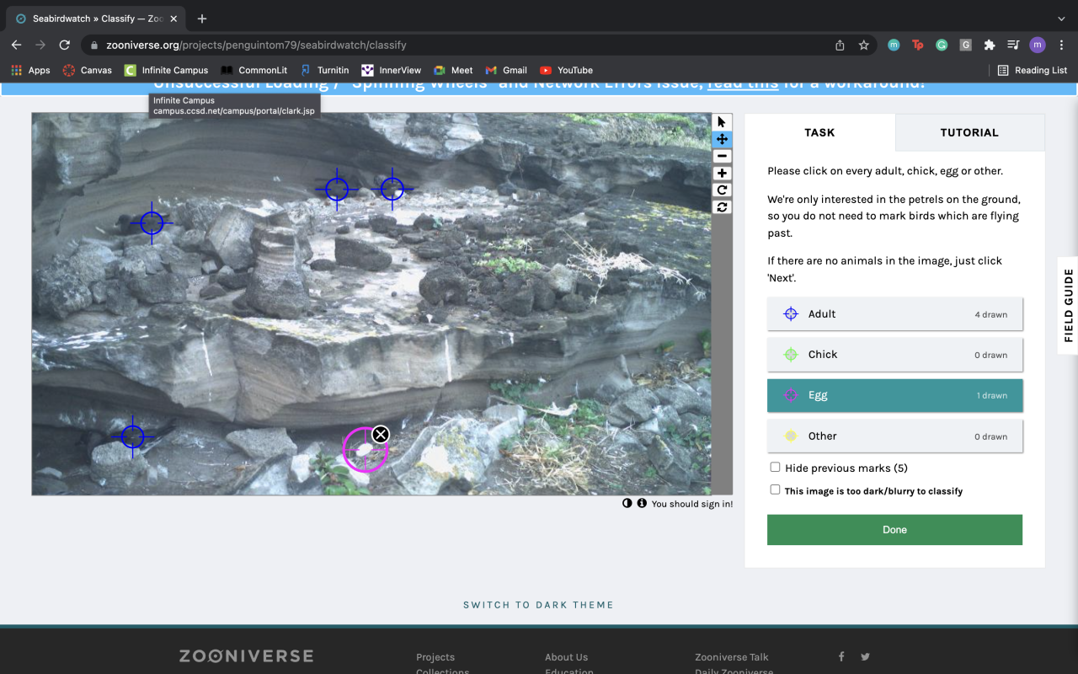Open the gray G extension
This screenshot has width=1078, height=674.
click(965, 45)
